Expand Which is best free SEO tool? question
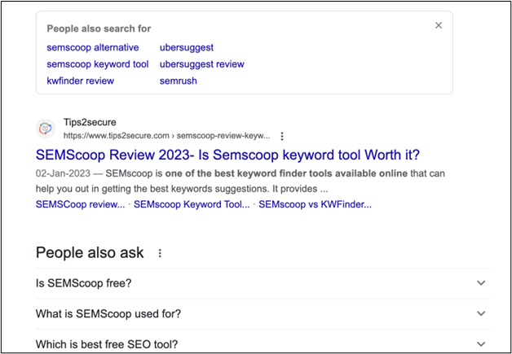 click(x=263, y=344)
